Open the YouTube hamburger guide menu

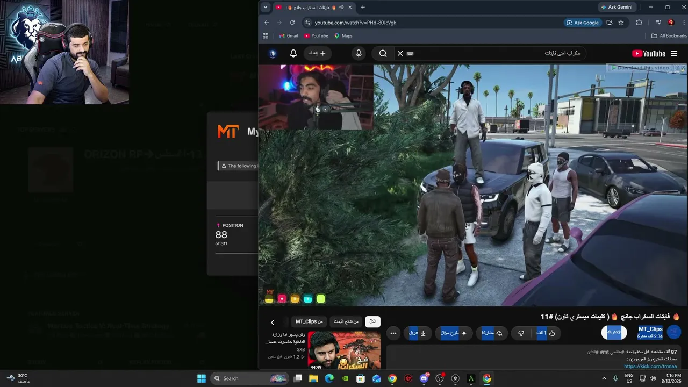pyautogui.click(x=674, y=53)
